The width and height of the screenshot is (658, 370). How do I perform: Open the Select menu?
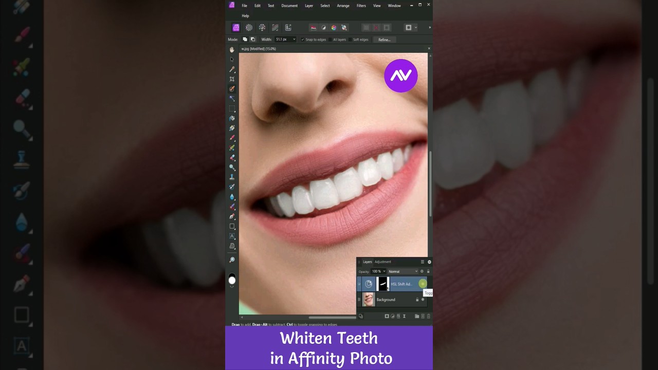325,6
